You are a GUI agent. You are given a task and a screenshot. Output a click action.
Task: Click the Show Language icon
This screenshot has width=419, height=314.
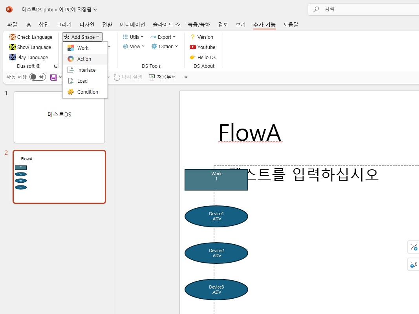(13, 47)
